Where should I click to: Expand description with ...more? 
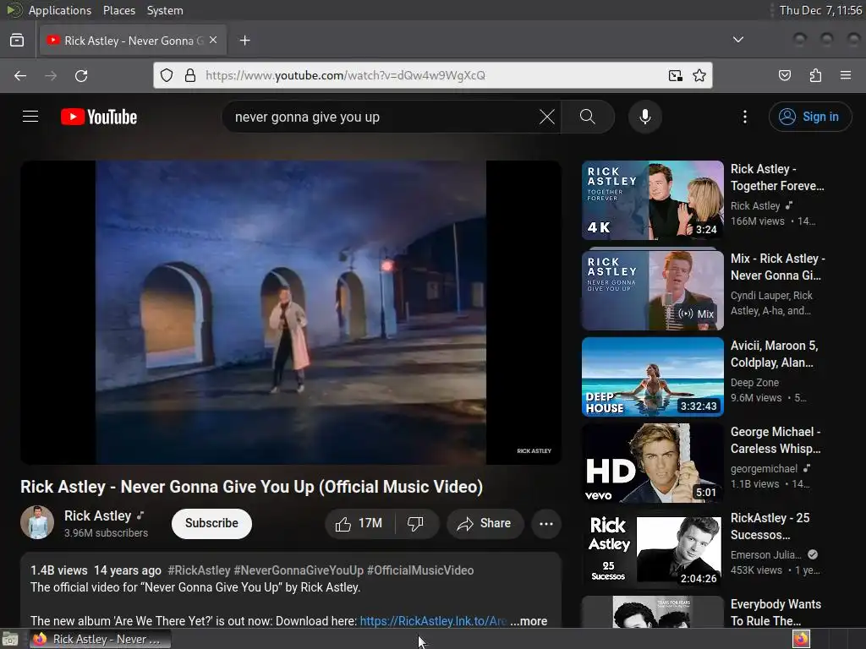pyautogui.click(x=529, y=621)
